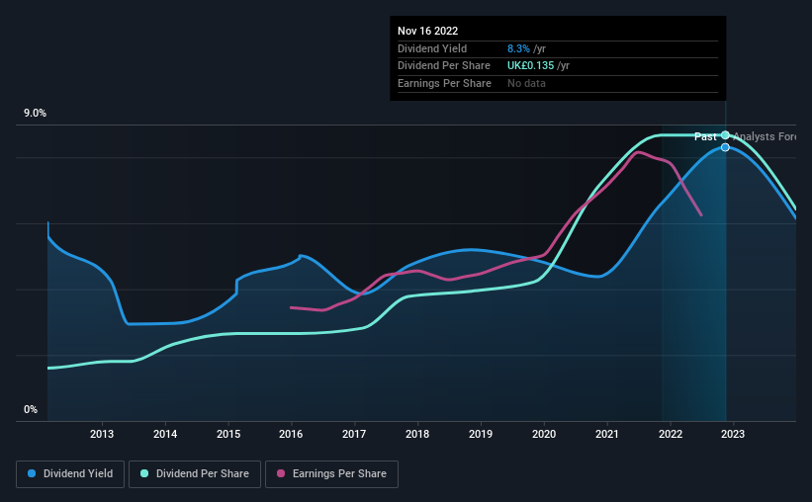Click the teal Dividend Per Share data point marker

point(725,135)
